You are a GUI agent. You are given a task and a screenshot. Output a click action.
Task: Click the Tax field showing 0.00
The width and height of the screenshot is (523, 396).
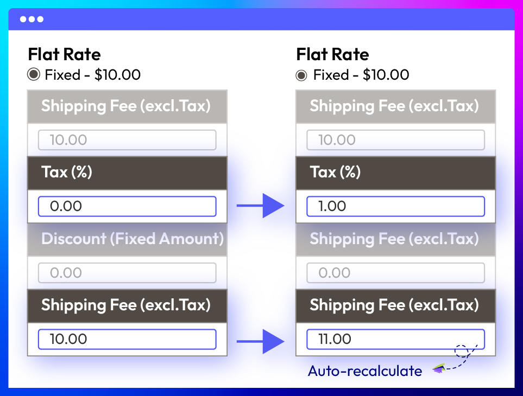[x=127, y=207]
